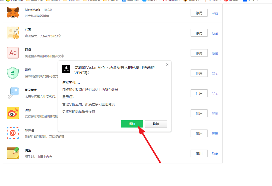Screen dimensions: 272x186
Task: Hide the 翻译 extension via 隐藏
Action: pos(215,53)
